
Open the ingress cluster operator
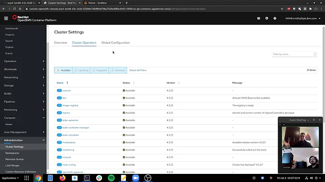pyautogui.click(x=66, y=113)
